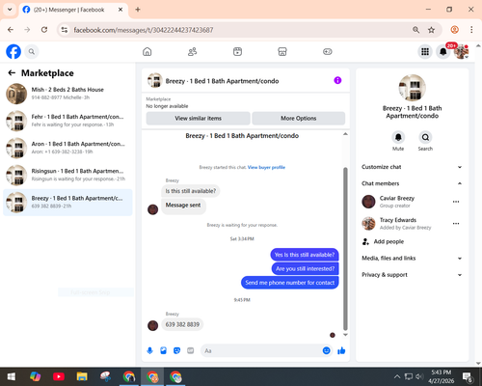Viewport: 482px width, 386px height.
Task: Open the Facebook menu grid icon
Action: [x=425, y=51]
